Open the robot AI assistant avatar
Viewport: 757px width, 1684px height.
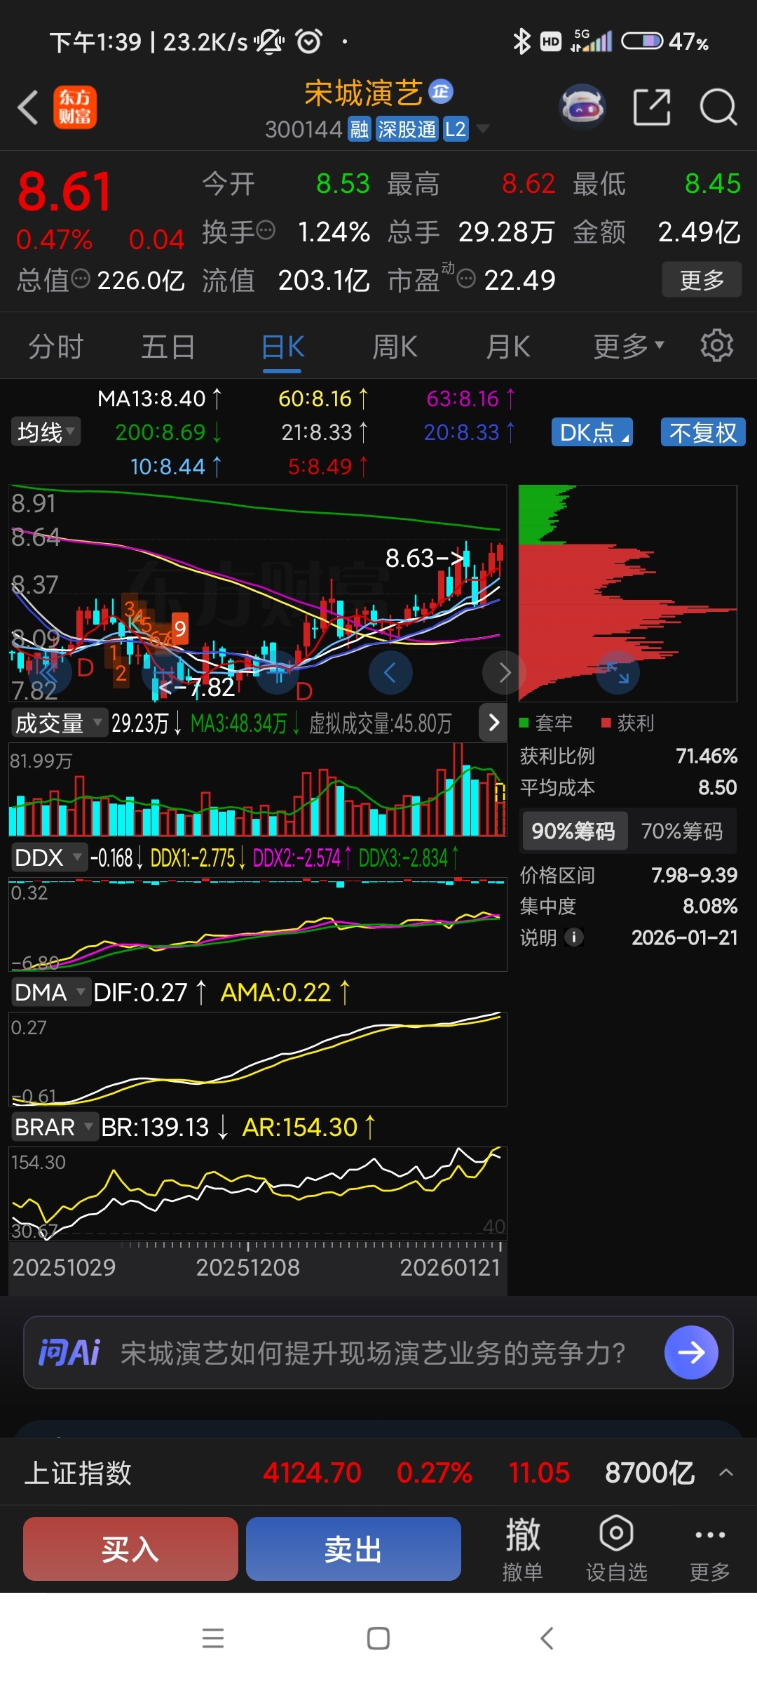(582, 107)
